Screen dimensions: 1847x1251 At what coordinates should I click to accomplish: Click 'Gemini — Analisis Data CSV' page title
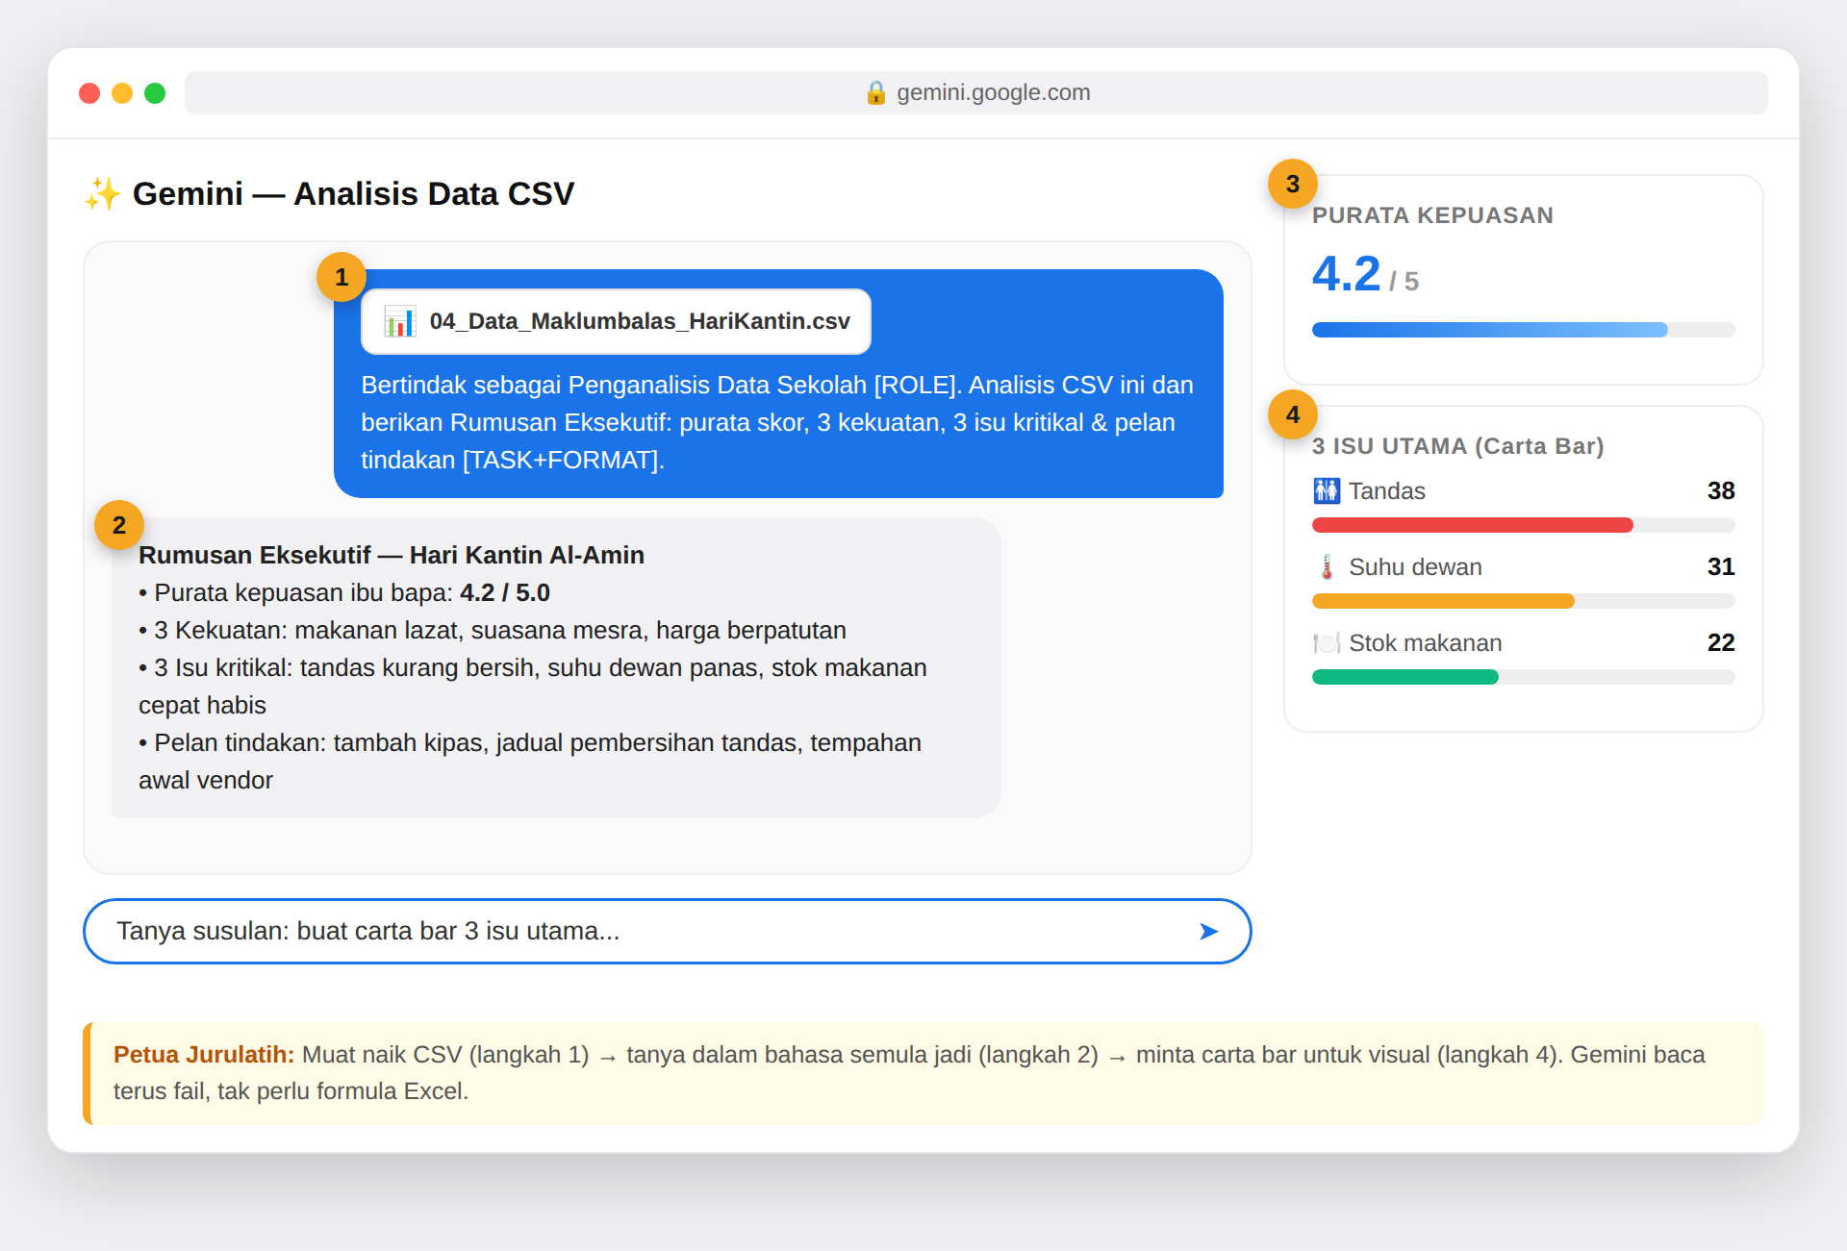pos(353,194)
